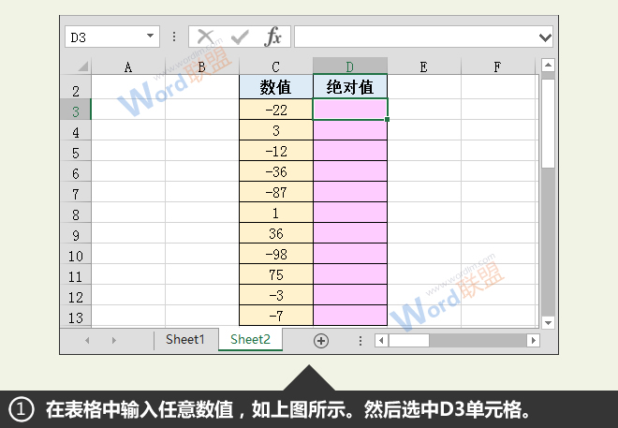618x428 pixels.
Task: Click pink cell D4 beside value 3
Action: tap(350, 130)
